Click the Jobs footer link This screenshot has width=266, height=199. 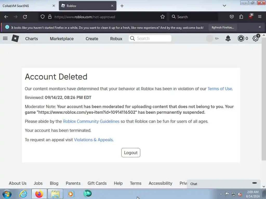[x=38, y=183]
